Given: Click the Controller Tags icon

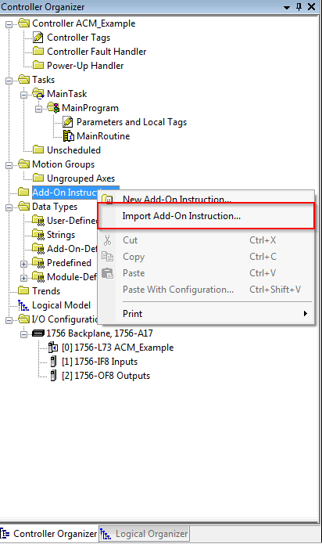Looking at the screenshot, I should click(x=38, y=38).
